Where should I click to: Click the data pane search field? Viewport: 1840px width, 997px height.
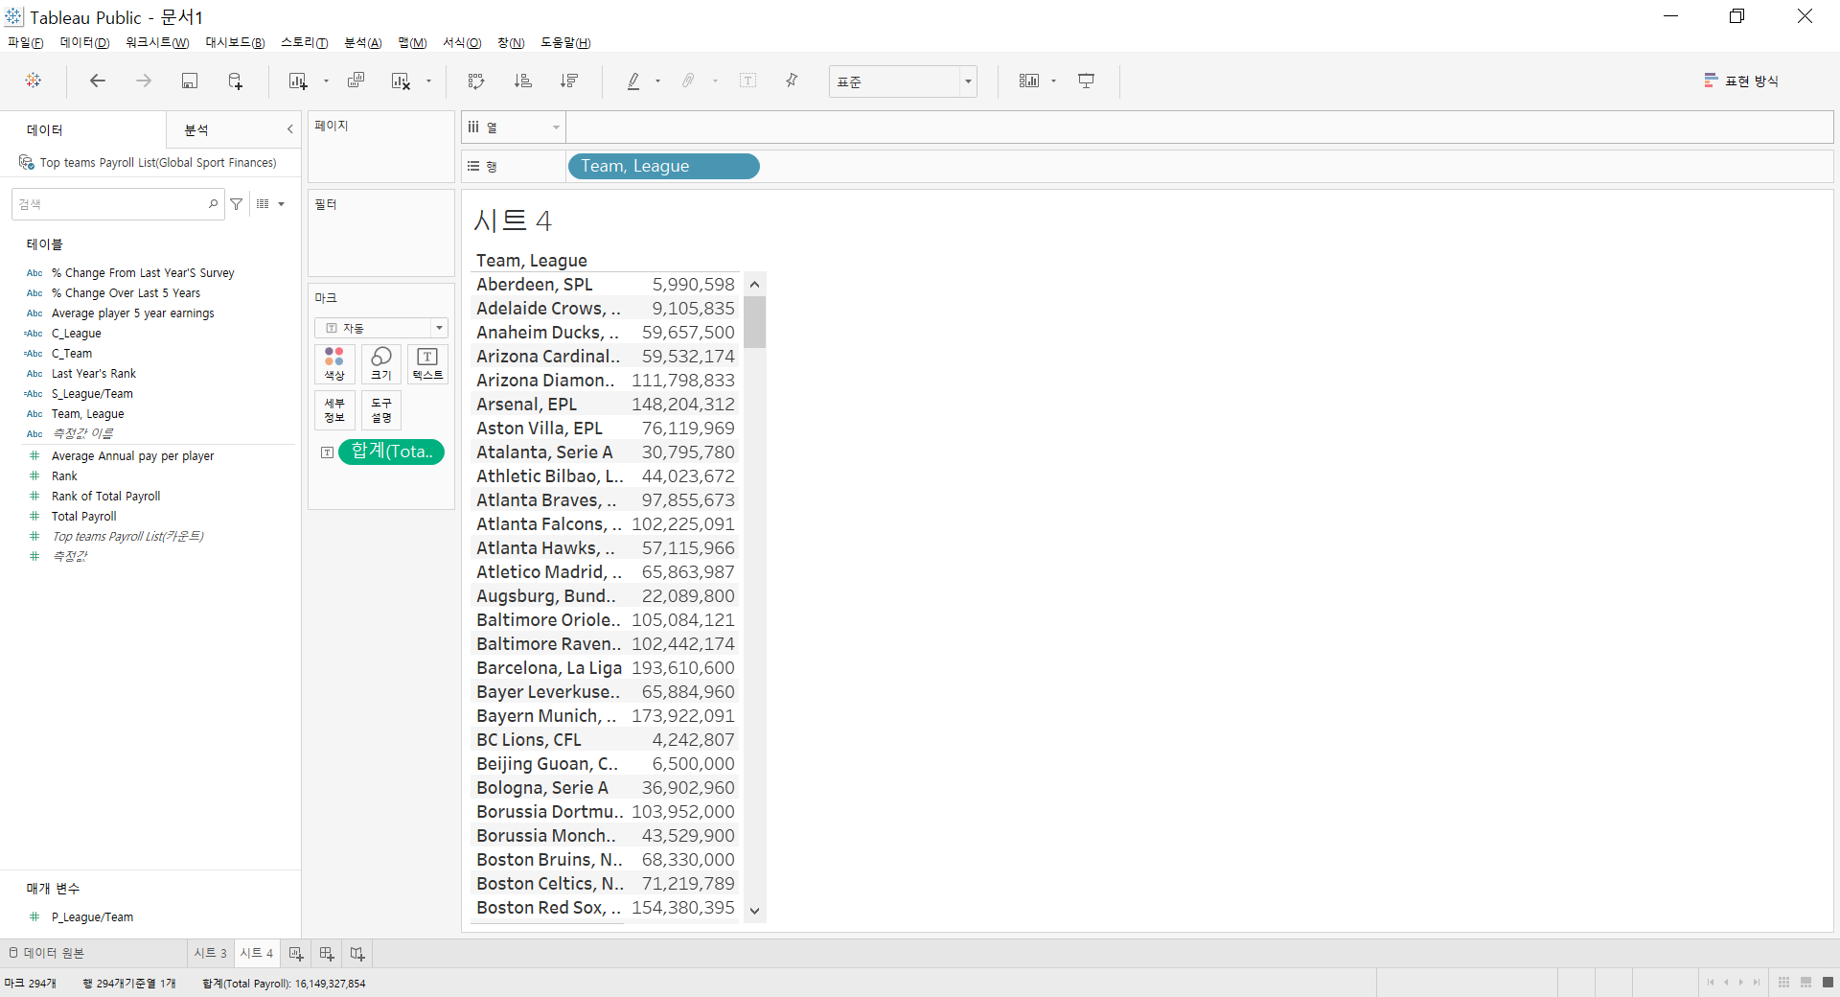[x=117, y=204]
